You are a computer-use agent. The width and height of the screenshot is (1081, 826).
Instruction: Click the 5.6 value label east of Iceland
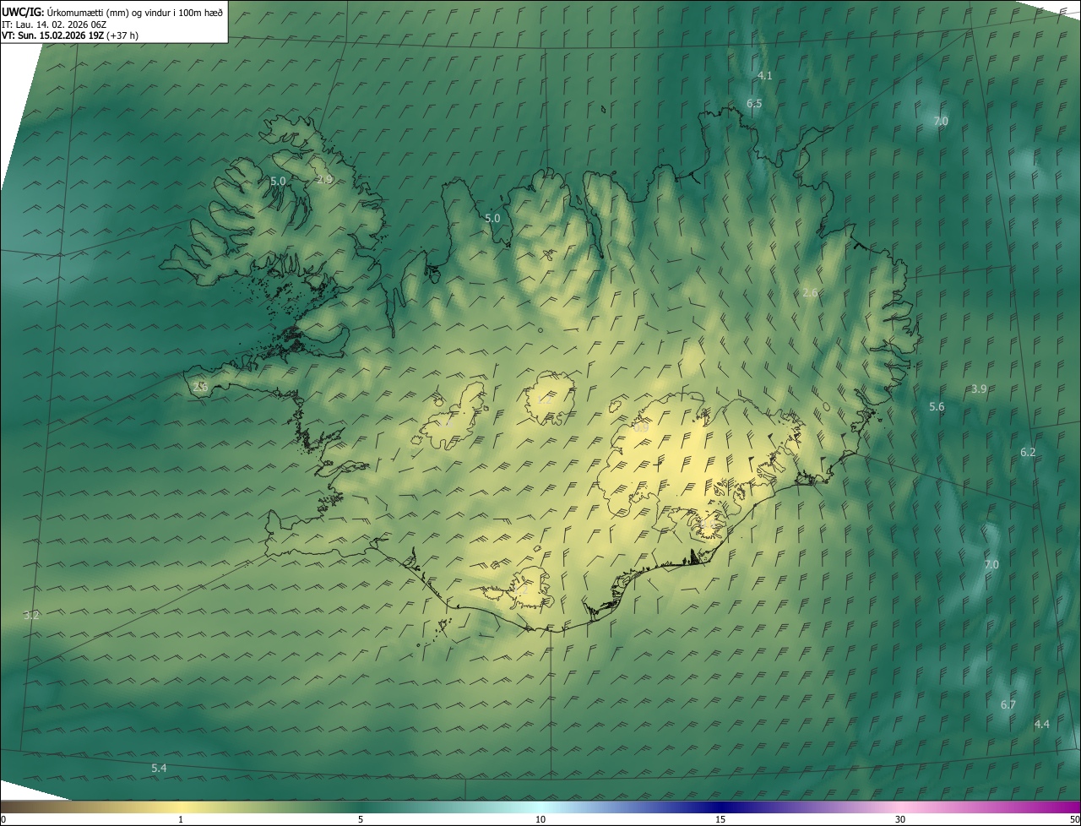(937, 406)
